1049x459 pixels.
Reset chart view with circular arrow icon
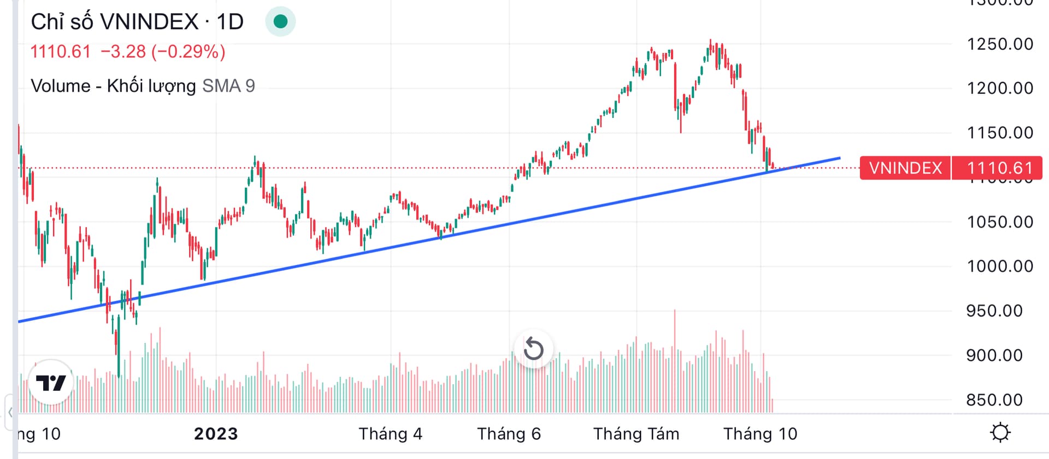[x=533, y=349]
